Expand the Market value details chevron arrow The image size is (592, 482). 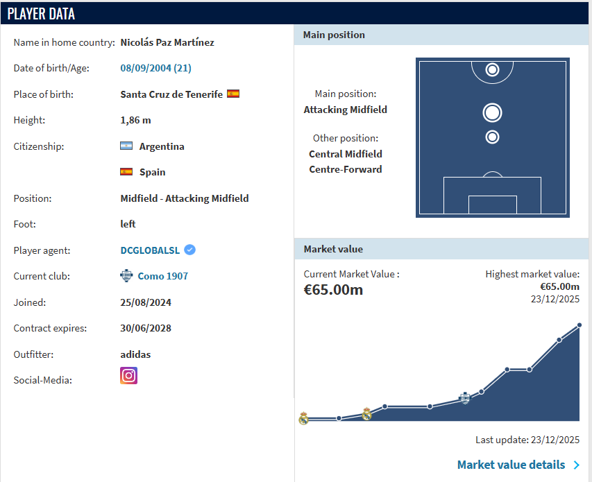click(577, 465)
